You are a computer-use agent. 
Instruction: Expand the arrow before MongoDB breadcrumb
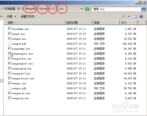point(24,9)
